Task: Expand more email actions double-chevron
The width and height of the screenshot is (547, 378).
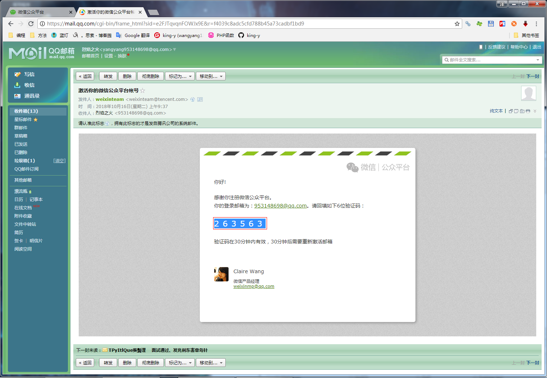Action: (535, 111)
